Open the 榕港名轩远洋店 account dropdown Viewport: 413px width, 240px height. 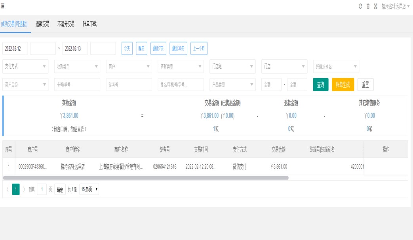point(396,6)
